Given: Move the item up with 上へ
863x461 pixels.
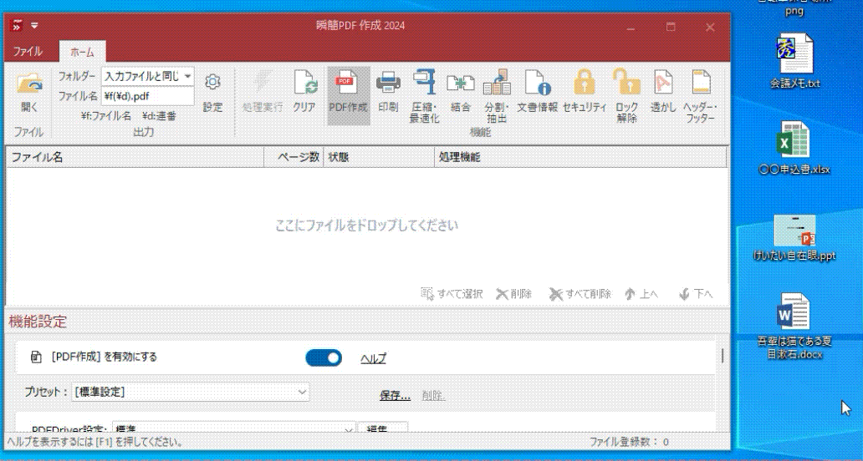Looking at the screenshot, I should pos(641,294).
